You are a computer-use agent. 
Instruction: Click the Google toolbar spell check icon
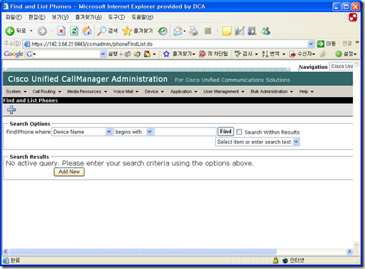(238, 54)
